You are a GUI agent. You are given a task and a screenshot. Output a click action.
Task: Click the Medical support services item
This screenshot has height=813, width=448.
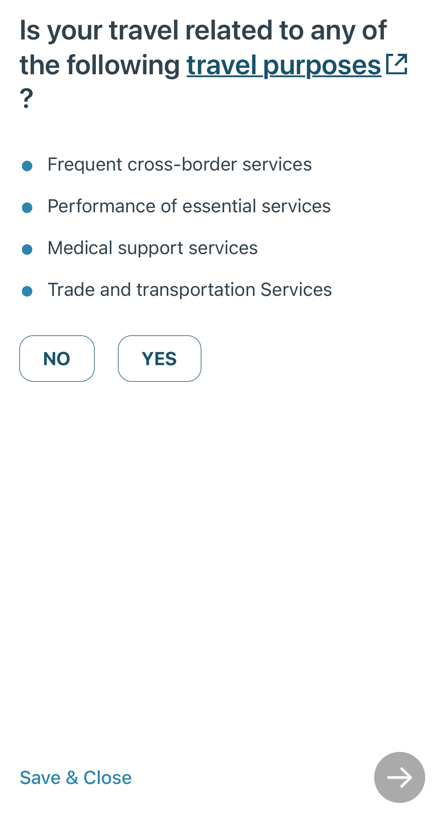152,248
